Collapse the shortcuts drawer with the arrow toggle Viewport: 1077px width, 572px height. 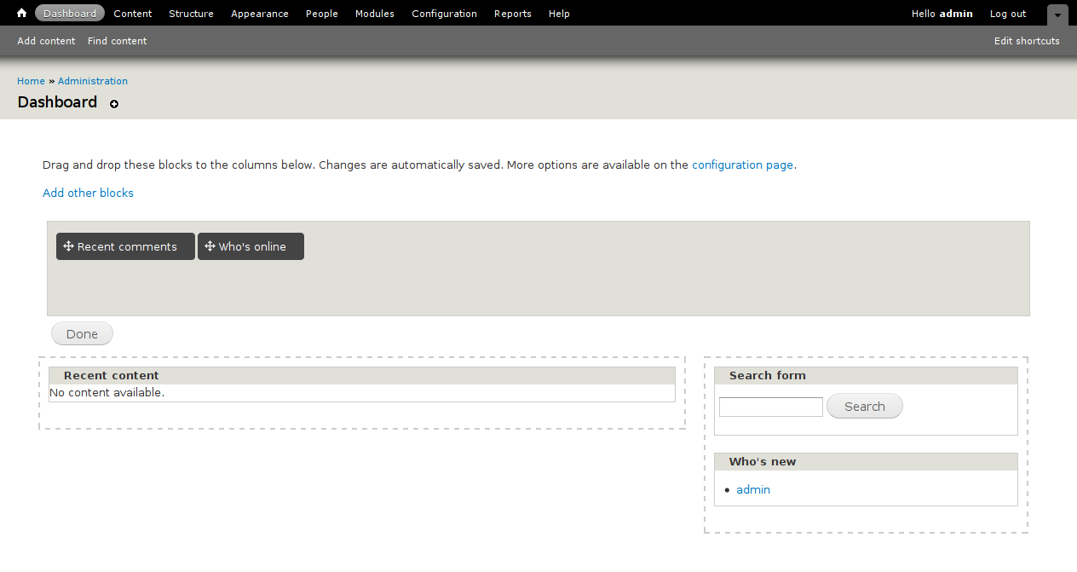point(1057,14)
